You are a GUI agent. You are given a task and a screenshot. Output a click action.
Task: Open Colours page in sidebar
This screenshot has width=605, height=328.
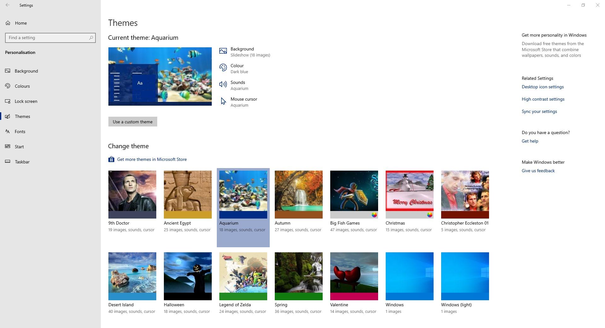pos(50,86)
